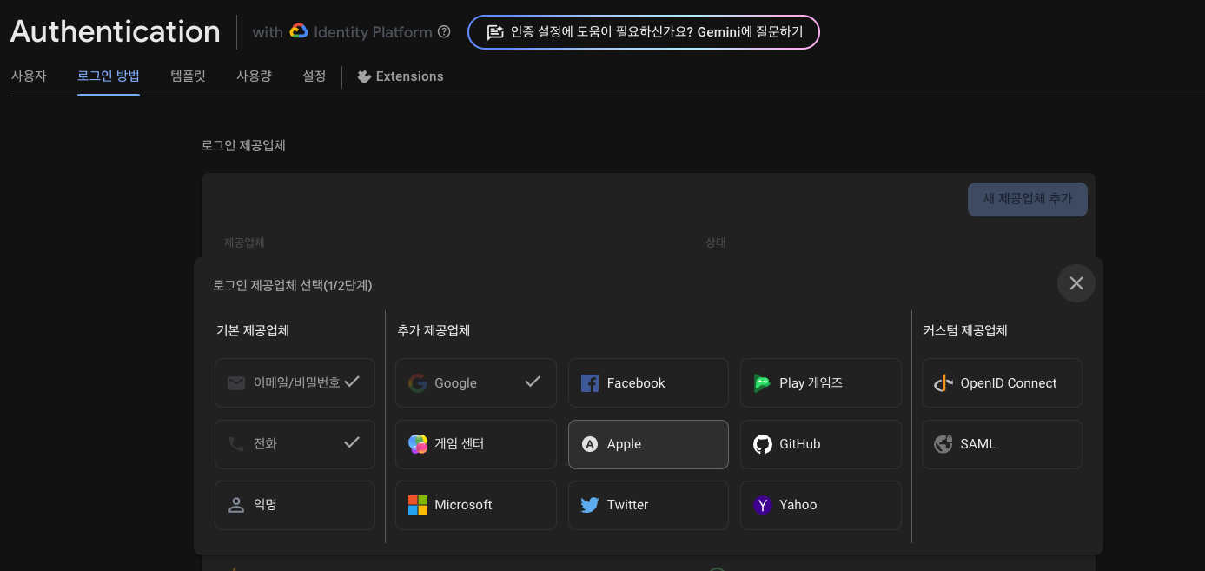Click the 기본 제공업체 heading

253,330
